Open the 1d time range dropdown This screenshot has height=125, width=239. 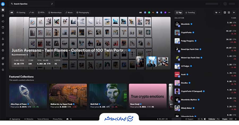[x=218, y=12]
